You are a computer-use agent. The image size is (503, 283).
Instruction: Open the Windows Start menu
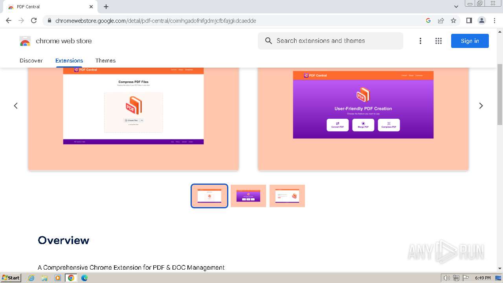11,277
